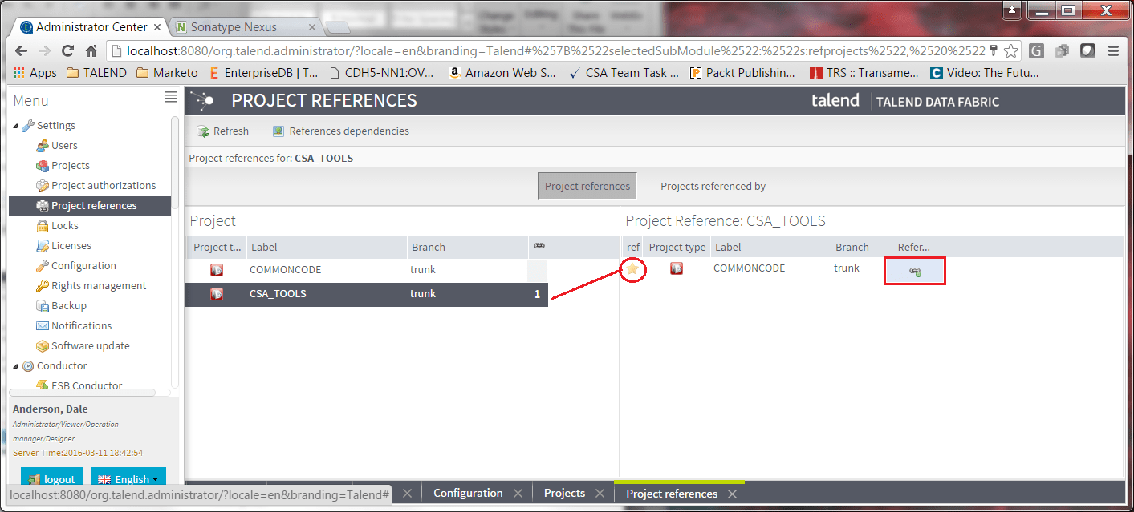Open the Backup settings icon

(x=44, y=305)
